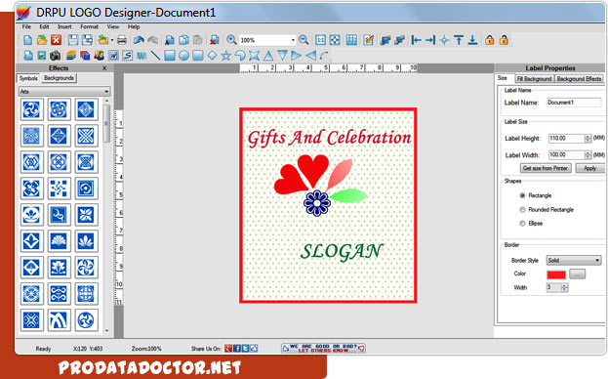Click the Save floppy disk icon
Screen dimensions: 608x379
click(x=73, y=40)
